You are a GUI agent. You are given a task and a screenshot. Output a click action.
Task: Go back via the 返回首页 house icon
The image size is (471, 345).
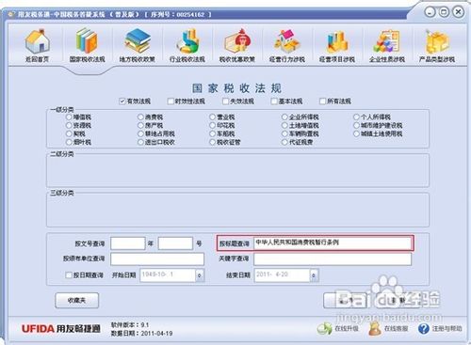click(x=38, y=40)
